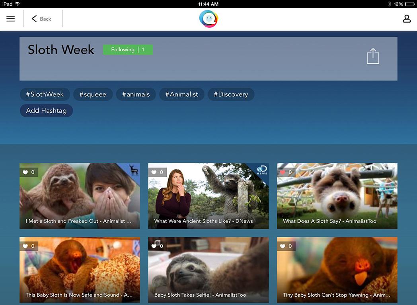
Task: Like the 'Baby Sloth Takes Selfie!' video
Action: pyautogui.click(x=158, y=246)
